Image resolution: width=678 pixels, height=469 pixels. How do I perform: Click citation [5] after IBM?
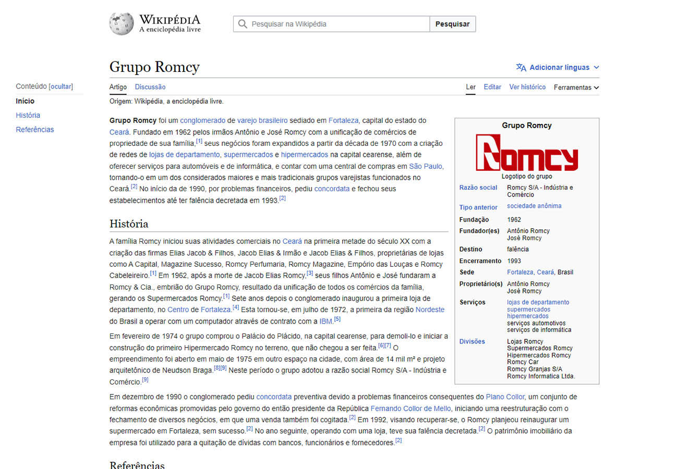coord(337,319)
